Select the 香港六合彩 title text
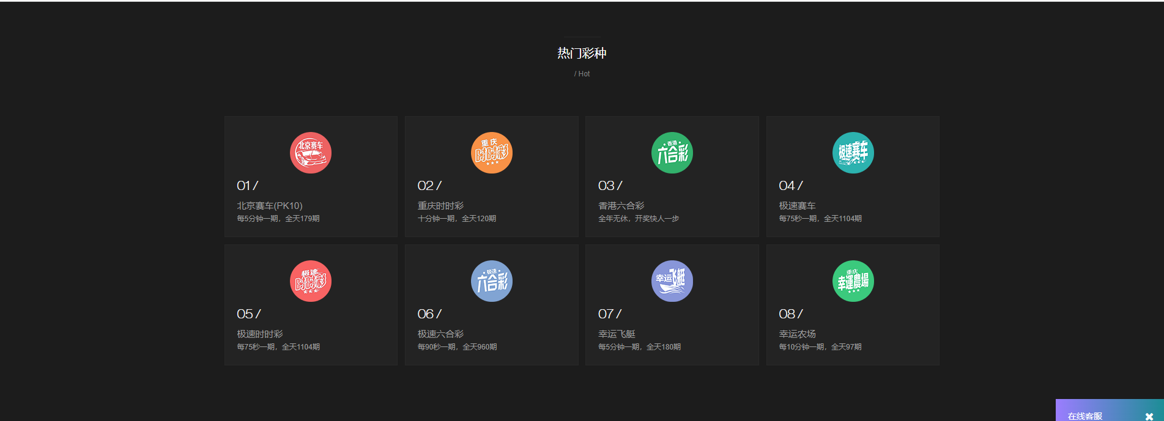The height and width of the screenshot is (421, 1164). pos(621,206)
